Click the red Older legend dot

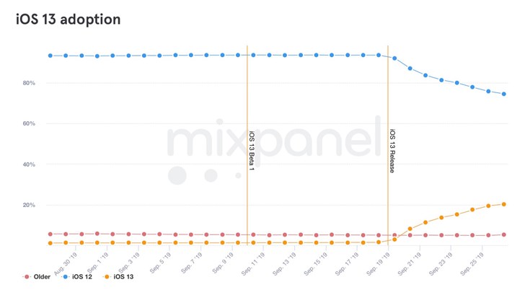click(x=27, y=277)
